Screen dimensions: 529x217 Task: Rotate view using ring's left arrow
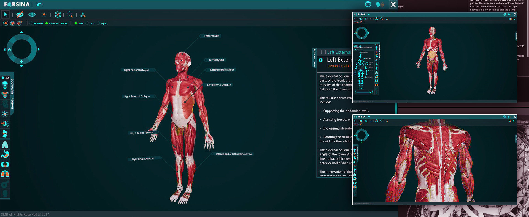[x=4, y=50]
